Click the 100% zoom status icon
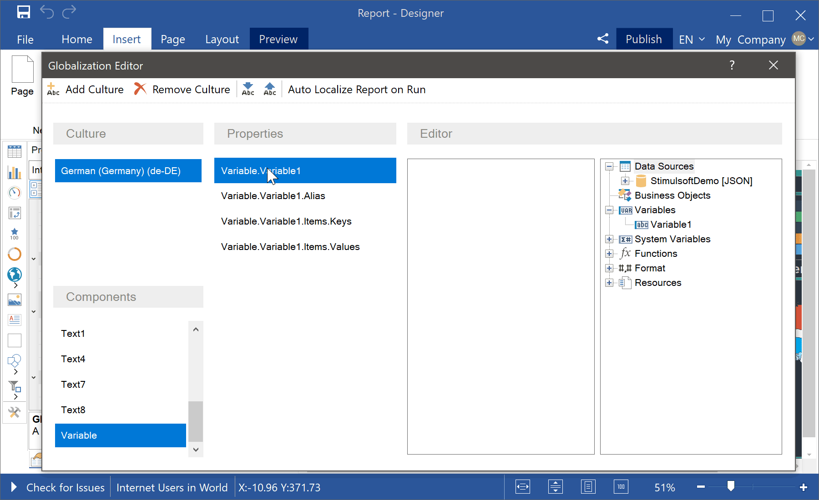 (621, 487)
